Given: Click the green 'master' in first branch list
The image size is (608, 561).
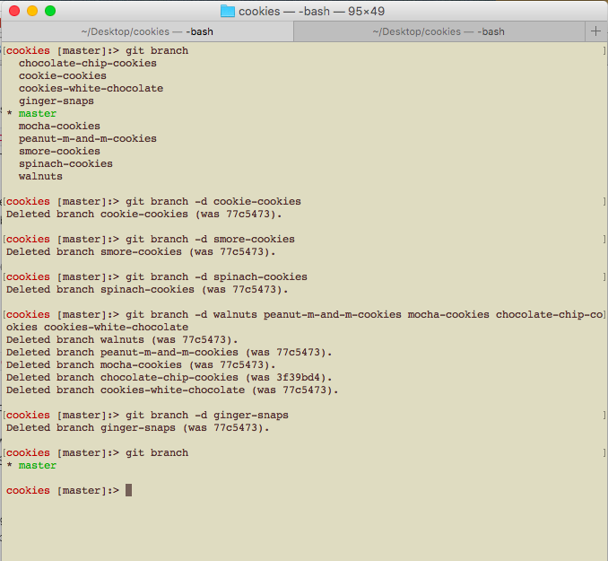Looking at the screenshot, I should (x=38, y=113).
